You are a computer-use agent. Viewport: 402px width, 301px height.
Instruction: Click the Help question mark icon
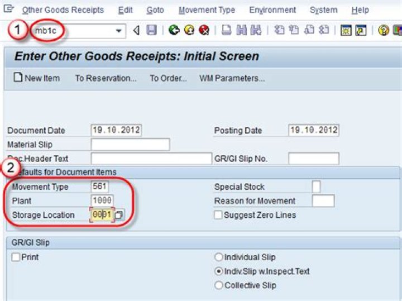pyautogui.click(x=383, y=30)
